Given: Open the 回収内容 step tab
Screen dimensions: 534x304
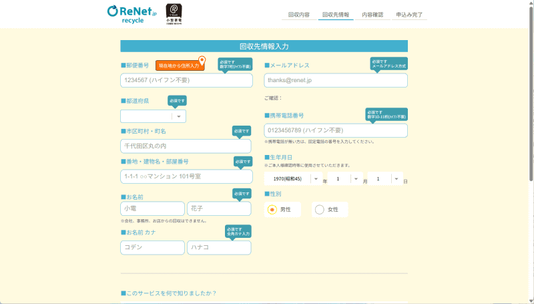Looking at the screenshot, I should click(298, 15).
